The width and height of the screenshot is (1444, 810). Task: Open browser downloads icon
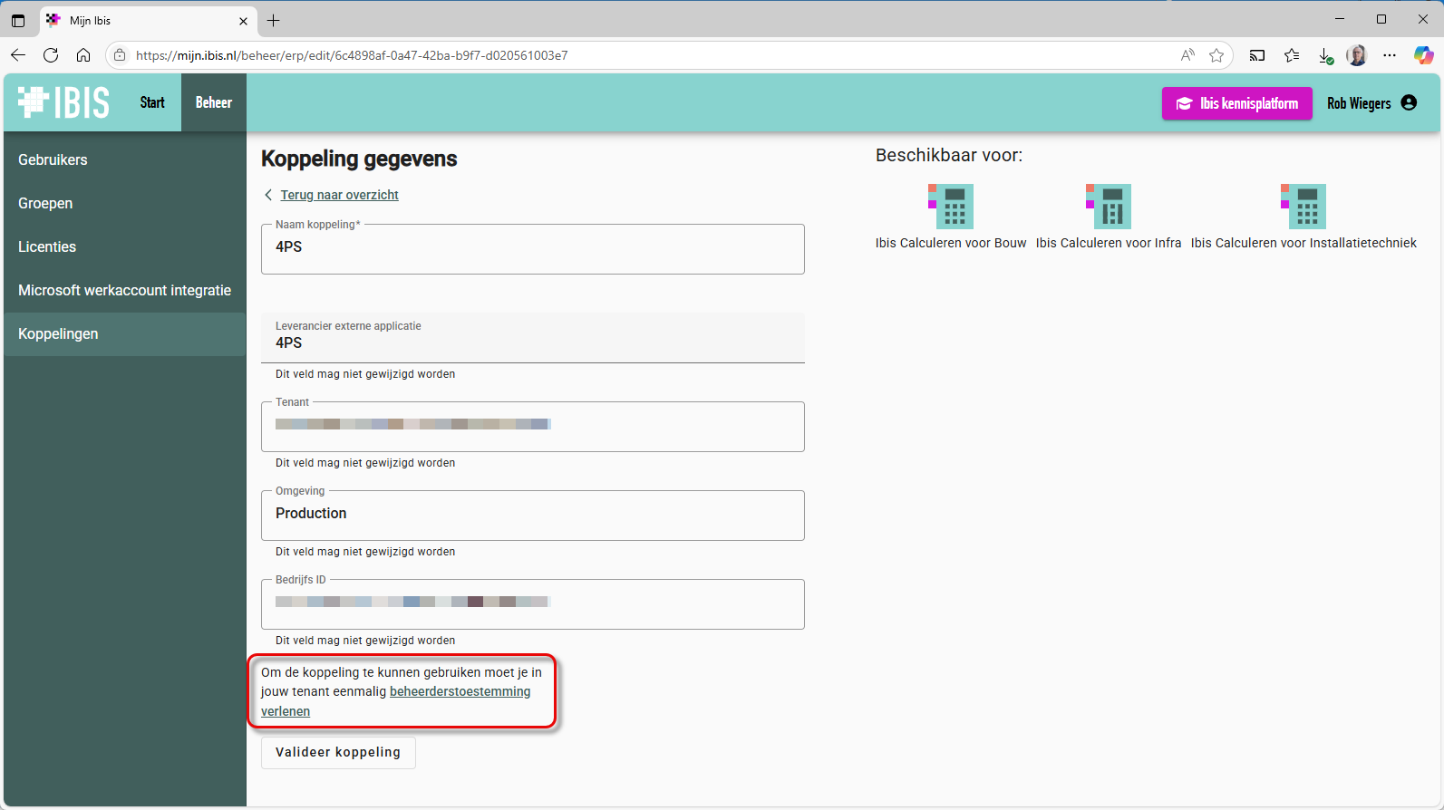tap(1324, 55)
